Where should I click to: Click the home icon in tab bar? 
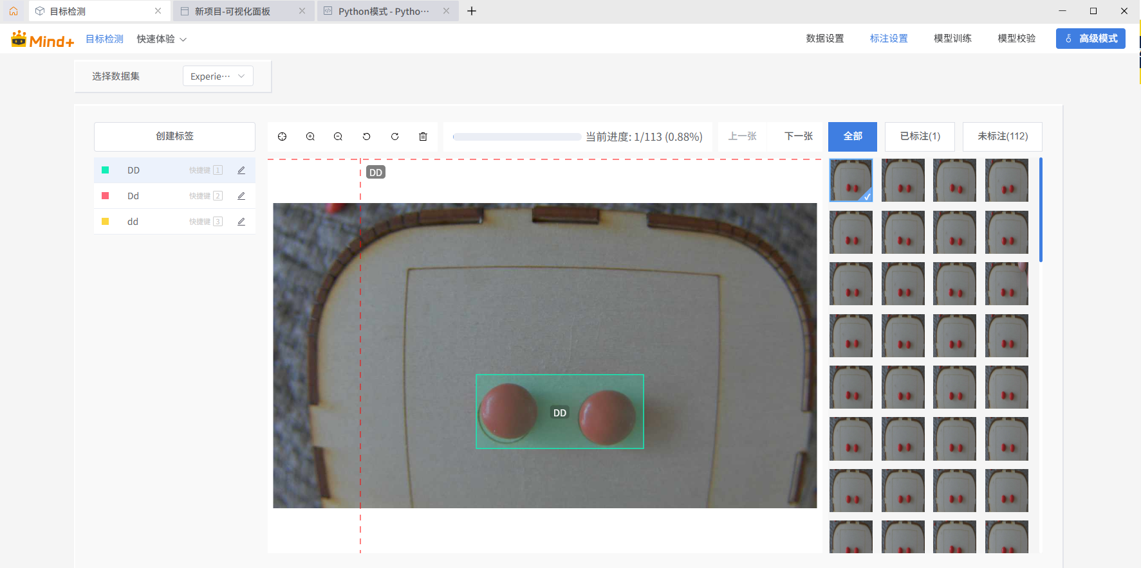pyautogui.click(x=14, y=11)
